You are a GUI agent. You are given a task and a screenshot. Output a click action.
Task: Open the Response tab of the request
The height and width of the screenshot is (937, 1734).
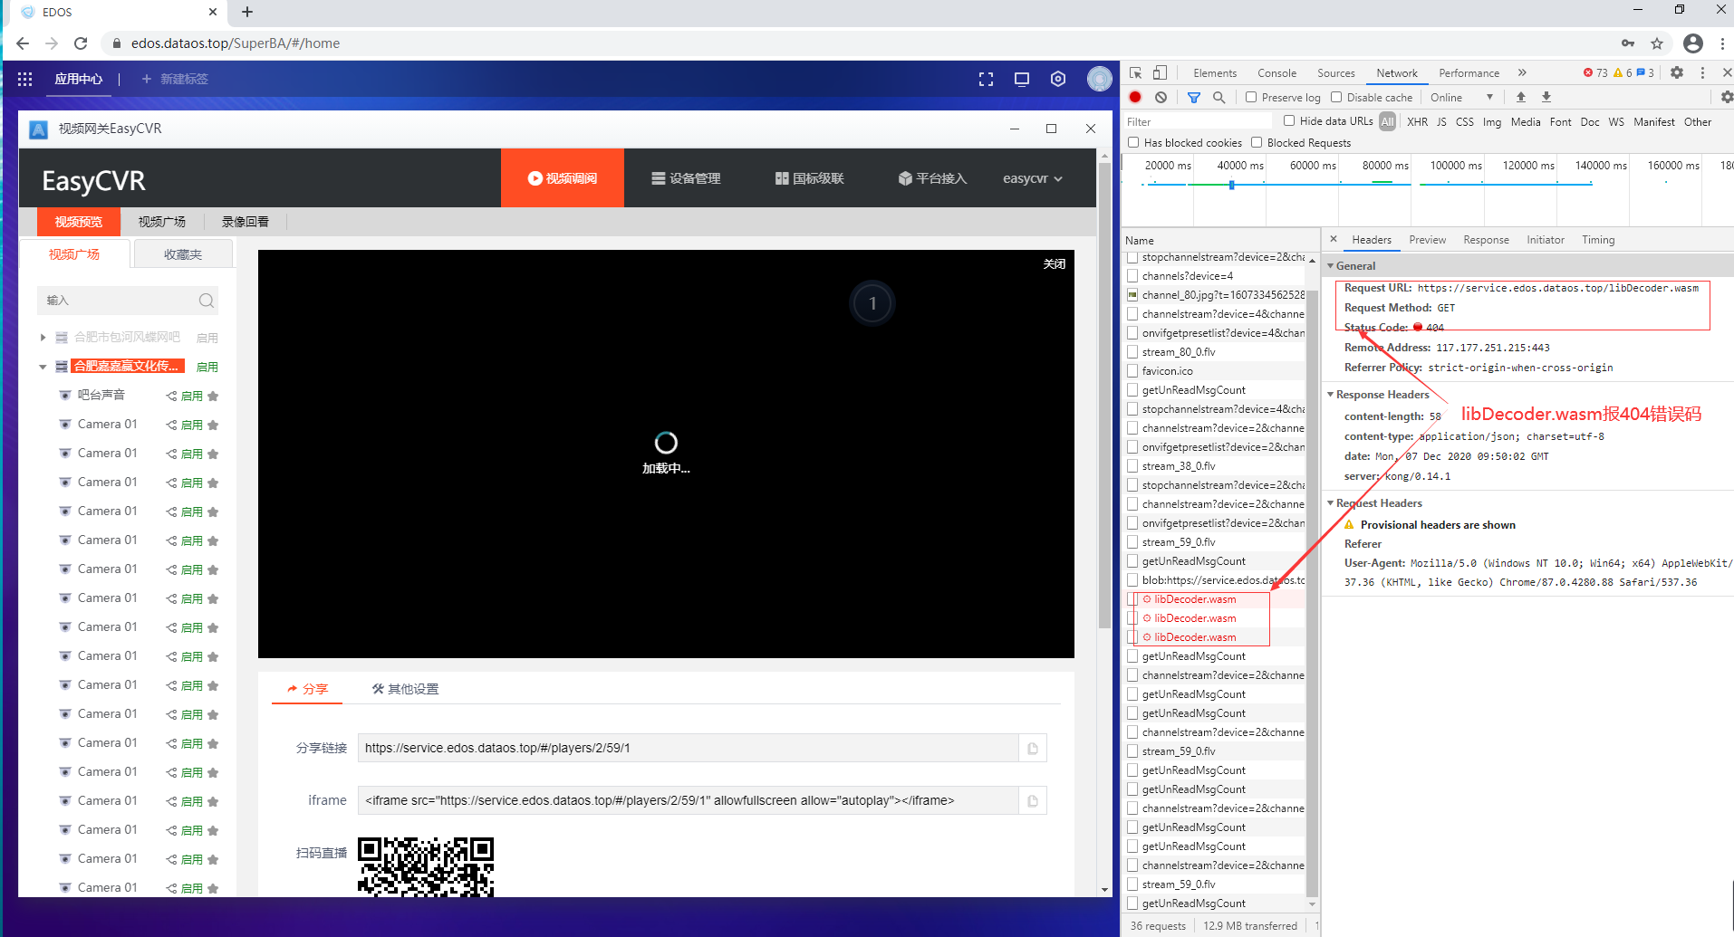coord(1486,240)
